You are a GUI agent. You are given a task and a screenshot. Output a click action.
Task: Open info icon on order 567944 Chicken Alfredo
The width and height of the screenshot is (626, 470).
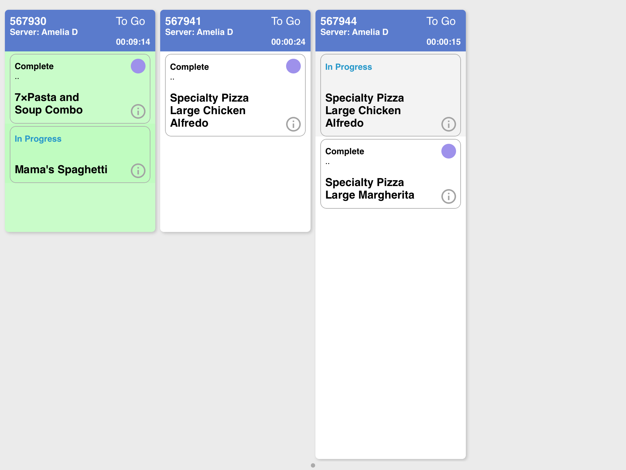click(x=448, y=124)
